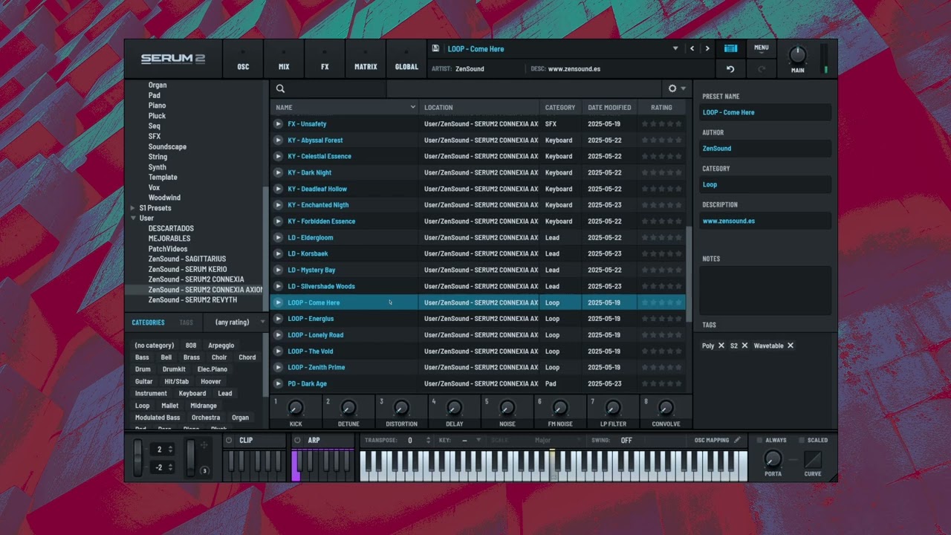The width and height of the screenshot is (951, 535).
Task: Switch to the TAGS filter tab
Action: pos(186,322)
